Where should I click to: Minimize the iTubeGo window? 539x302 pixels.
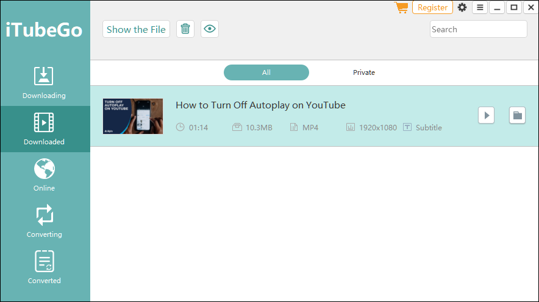(x=497, y=7)
